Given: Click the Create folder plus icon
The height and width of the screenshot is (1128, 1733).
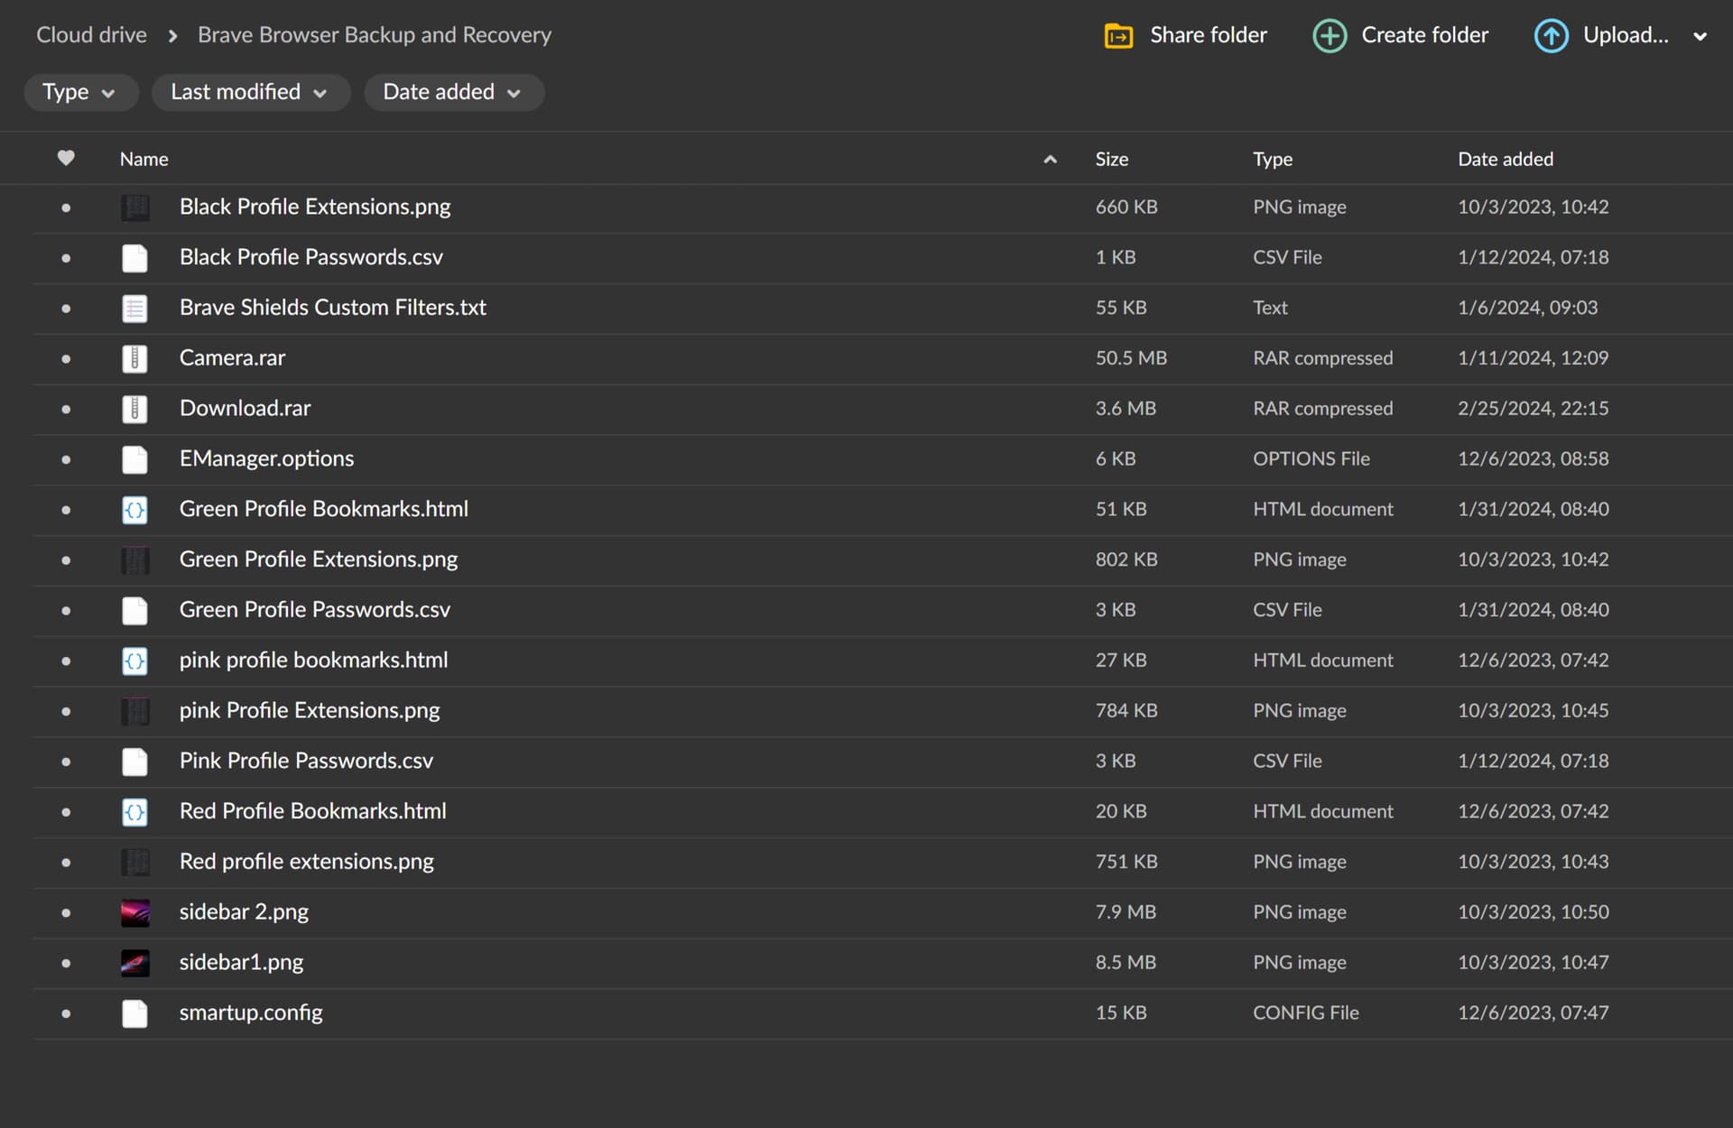Looking at the screenshot, I should tap(1329, 36).
